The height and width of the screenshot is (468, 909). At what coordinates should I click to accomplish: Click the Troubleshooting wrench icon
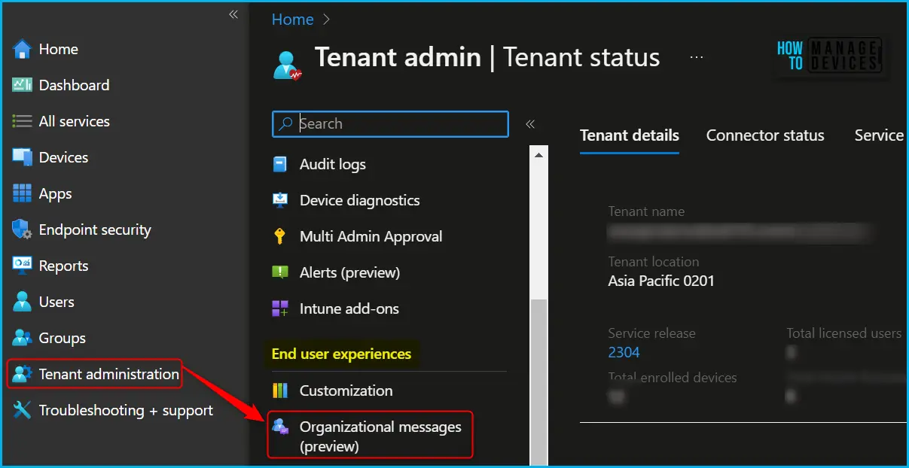click(x=22, y=410)
